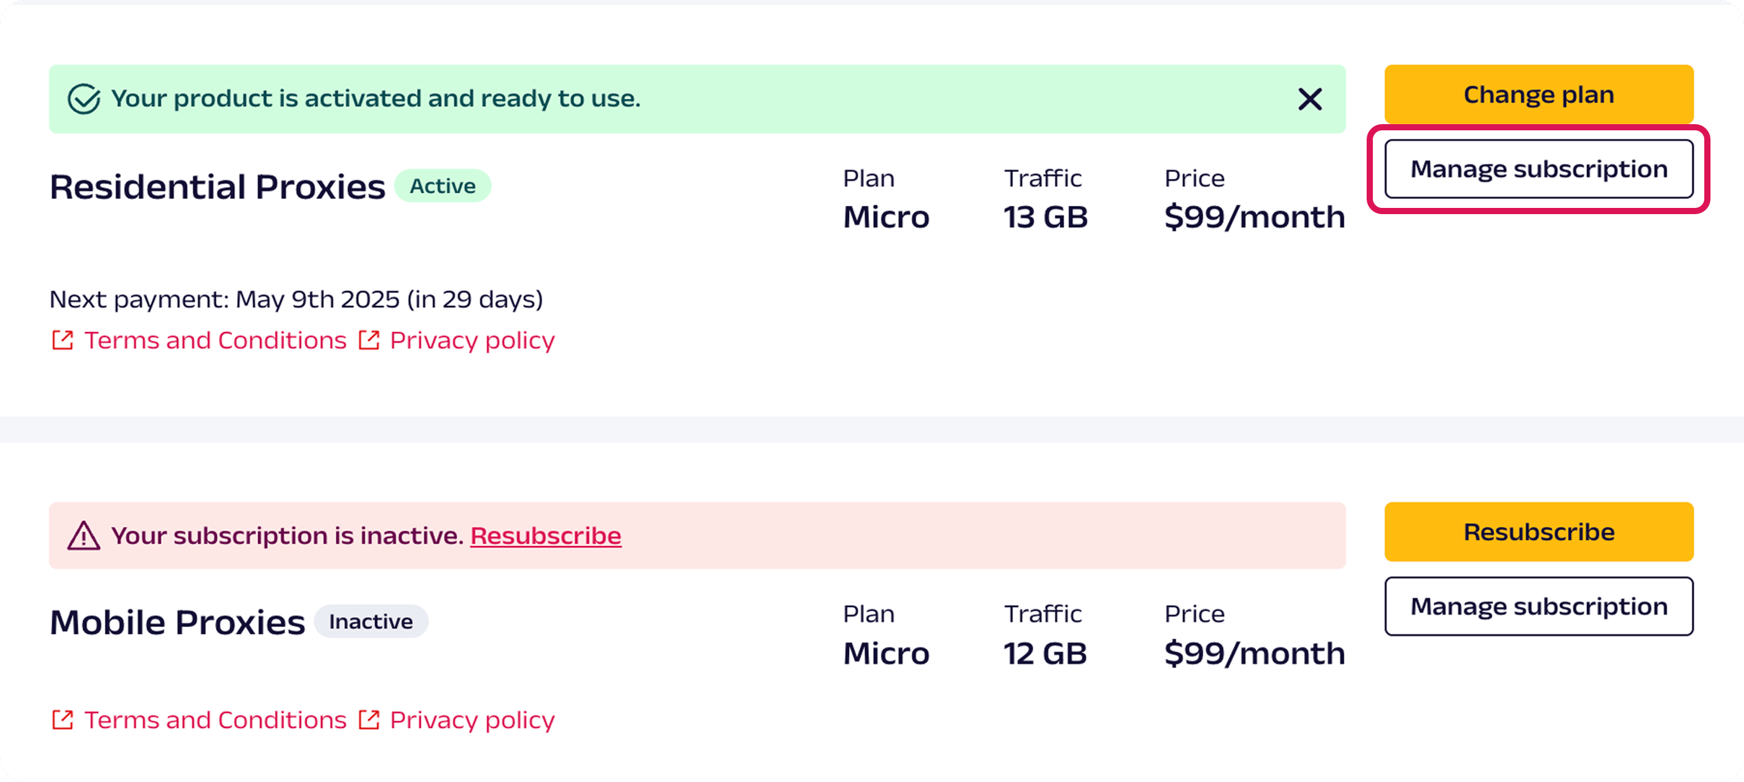Click external-link icon beside Mobile Privacy policy

click(369, 720)
